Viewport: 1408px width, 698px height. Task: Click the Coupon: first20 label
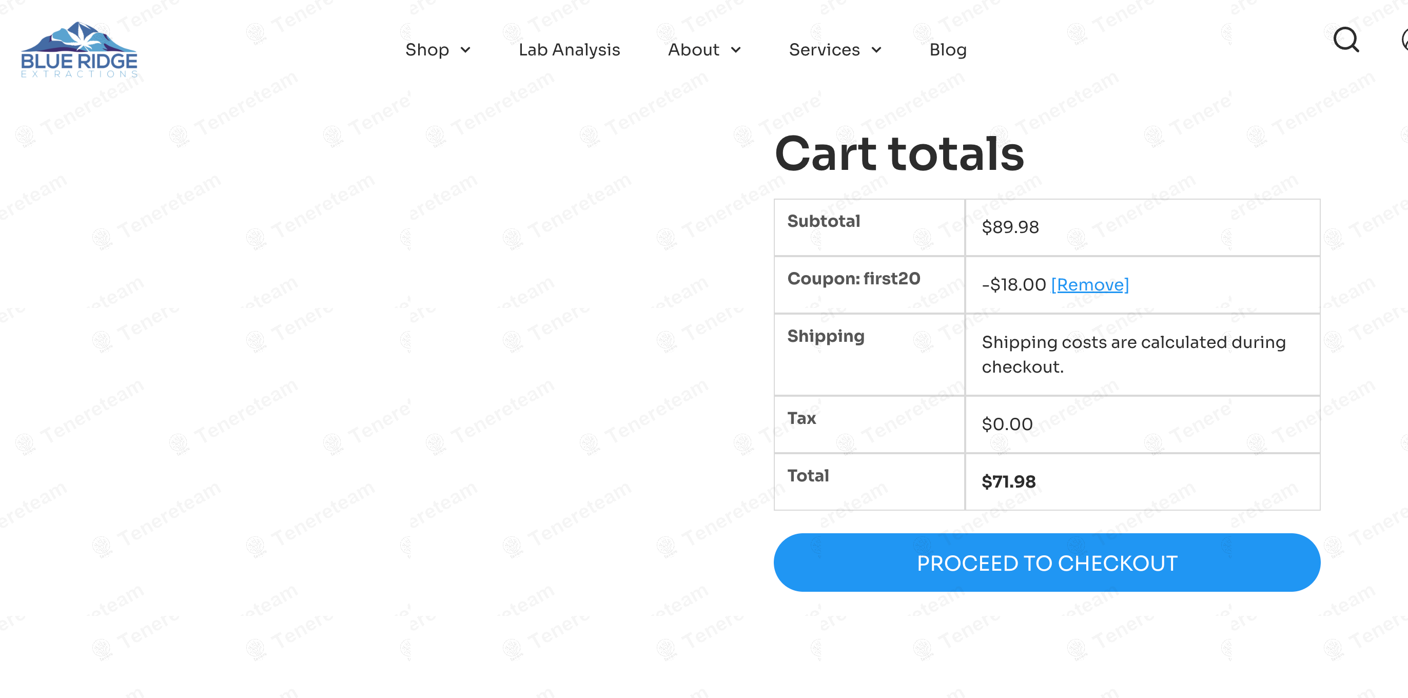point(853,279)
